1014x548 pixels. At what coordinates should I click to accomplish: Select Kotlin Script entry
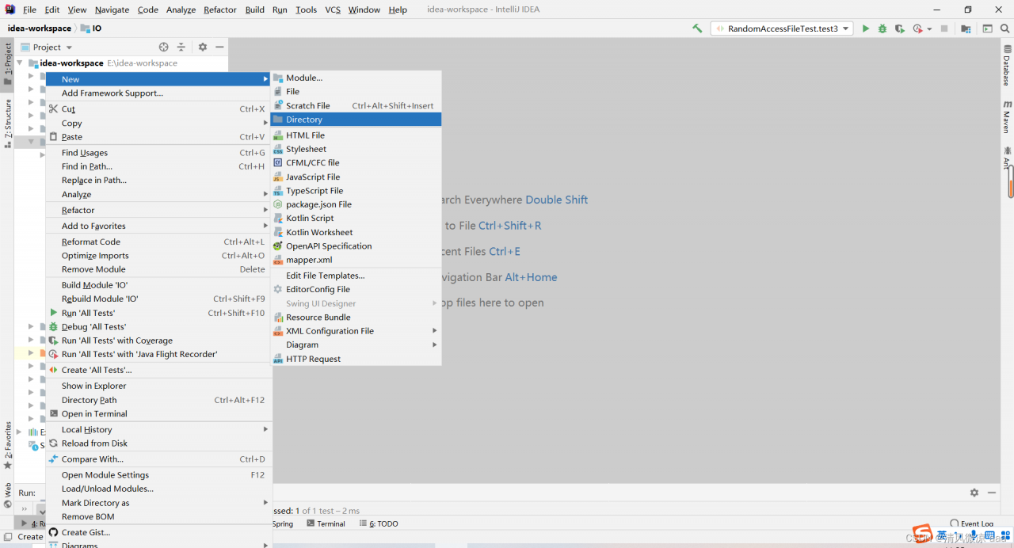(x=356, y=219)
